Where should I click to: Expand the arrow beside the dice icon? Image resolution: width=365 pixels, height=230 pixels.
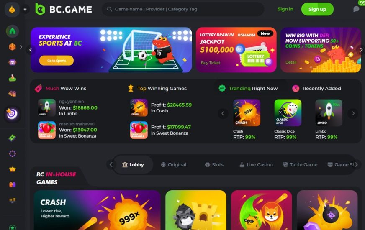click(x=21, y=47)
